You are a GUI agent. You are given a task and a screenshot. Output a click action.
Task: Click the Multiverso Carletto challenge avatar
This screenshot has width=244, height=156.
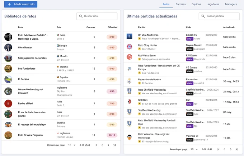tap(8, 37)
